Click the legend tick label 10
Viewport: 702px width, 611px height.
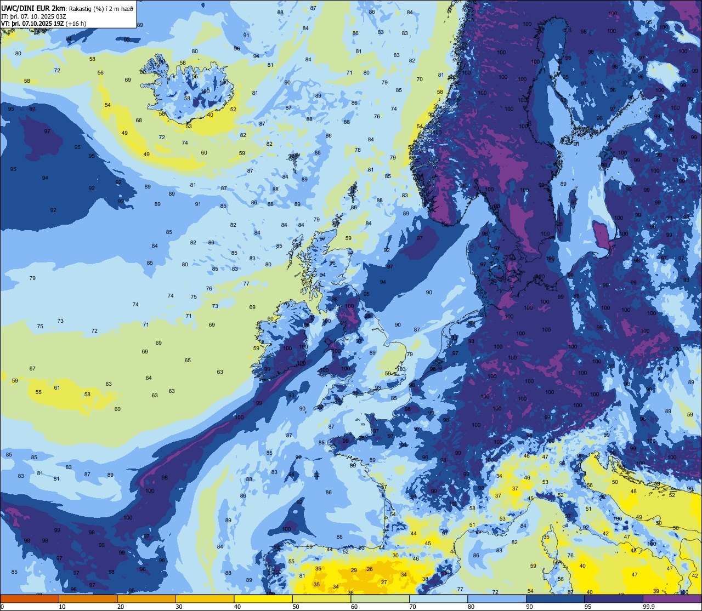62,607
